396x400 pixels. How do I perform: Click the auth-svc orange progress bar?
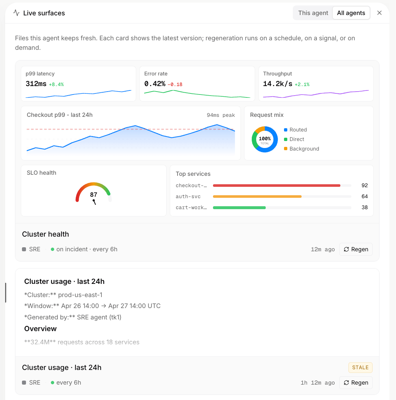257,196
